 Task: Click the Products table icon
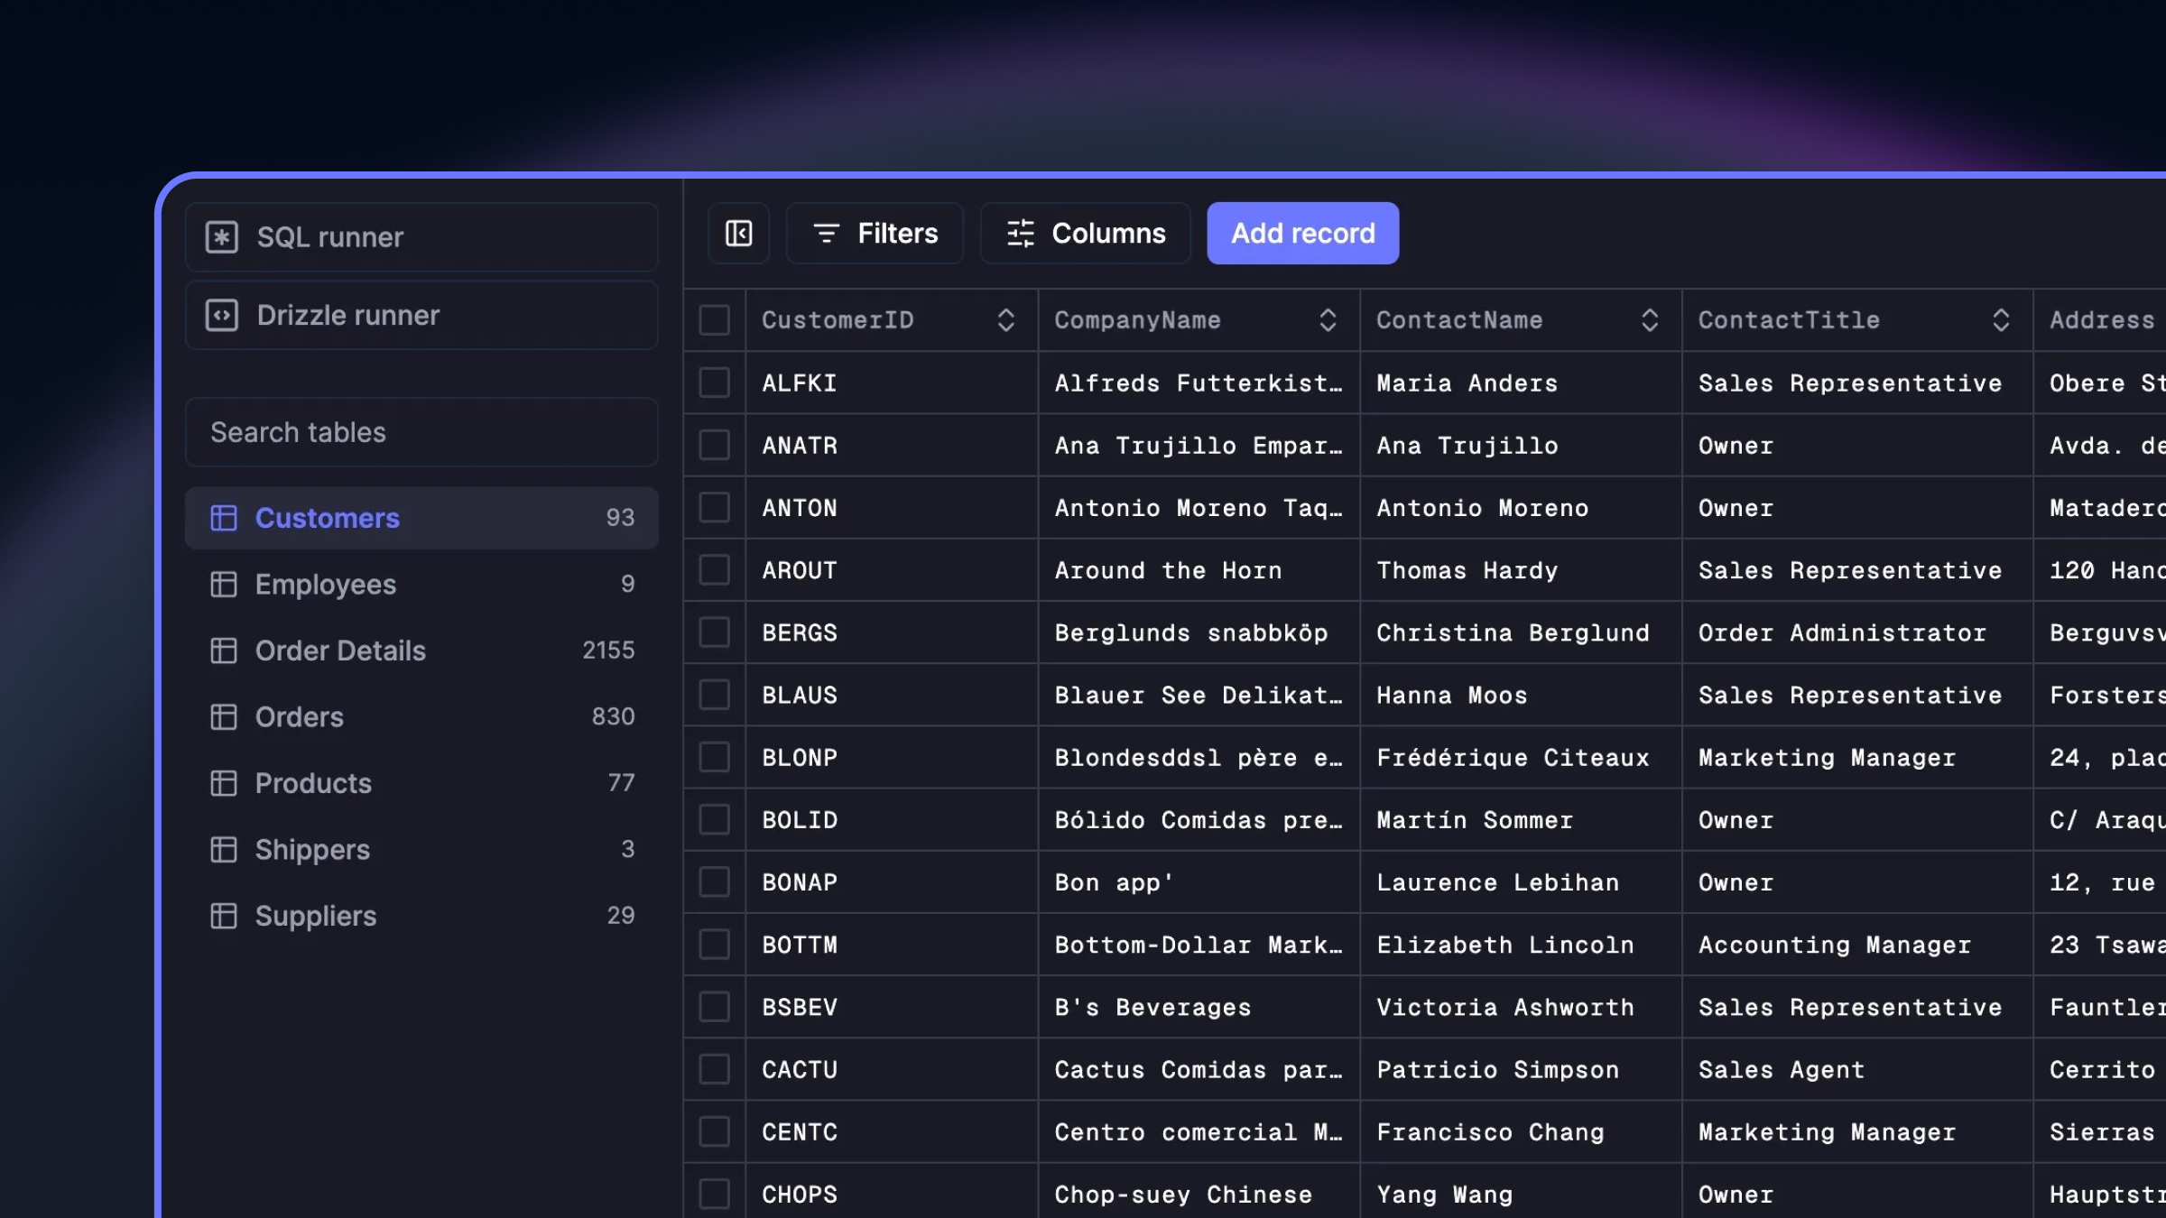(224, 783)
